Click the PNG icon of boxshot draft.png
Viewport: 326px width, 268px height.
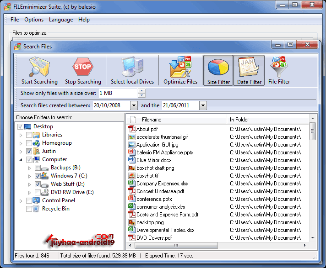[x=131, y=168]
